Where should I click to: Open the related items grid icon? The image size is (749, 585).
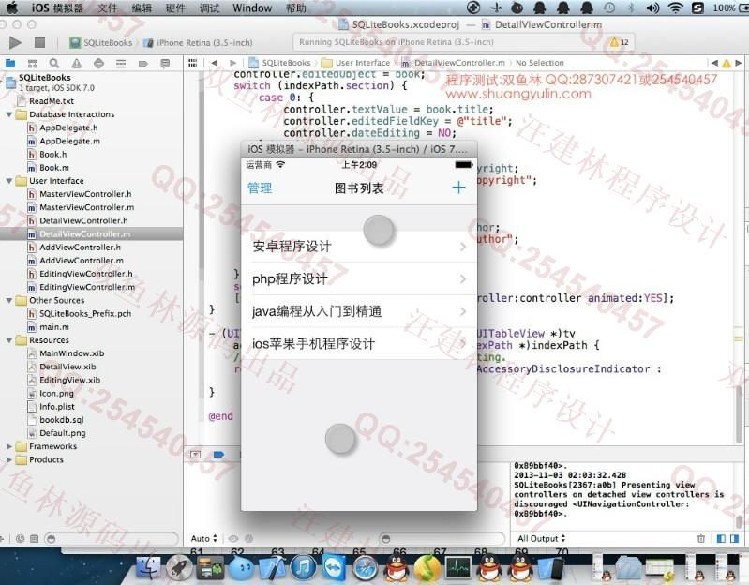click(192, 63)
